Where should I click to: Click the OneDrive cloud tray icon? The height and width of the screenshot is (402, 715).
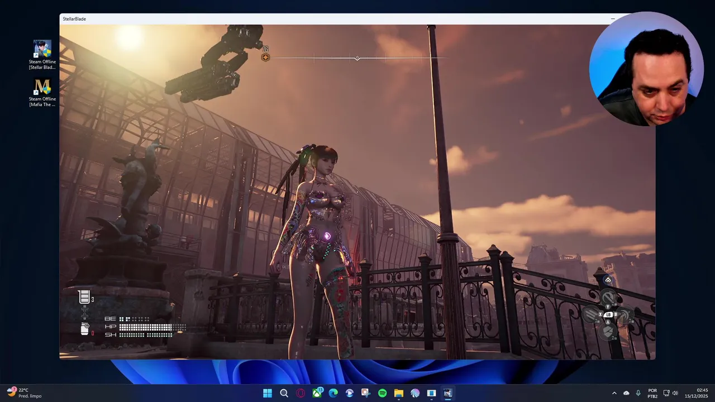(x=626, y=393)
